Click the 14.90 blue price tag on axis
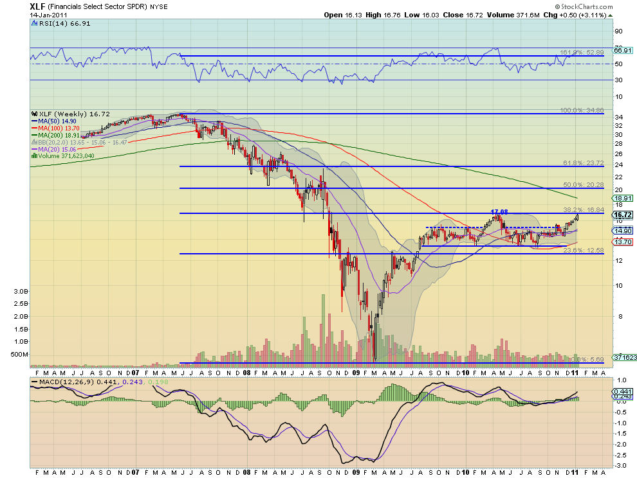 (x=623, y=231)
